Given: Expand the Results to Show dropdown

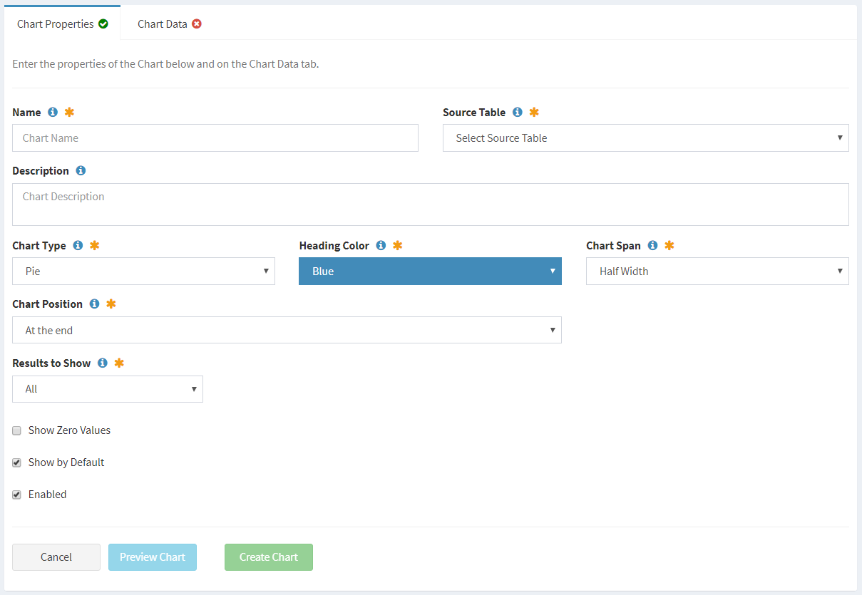Looking at the screenshot, I should (107, 389).
